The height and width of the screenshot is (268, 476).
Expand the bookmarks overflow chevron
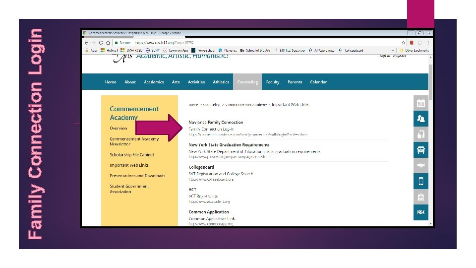(x=393, y=51)
